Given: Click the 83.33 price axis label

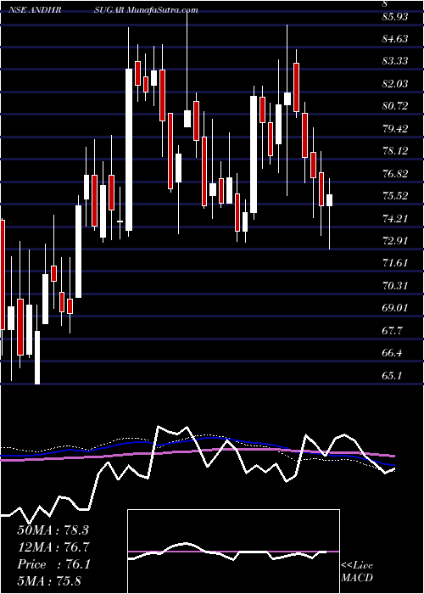Looking at the screenshot, I should 396,61.
